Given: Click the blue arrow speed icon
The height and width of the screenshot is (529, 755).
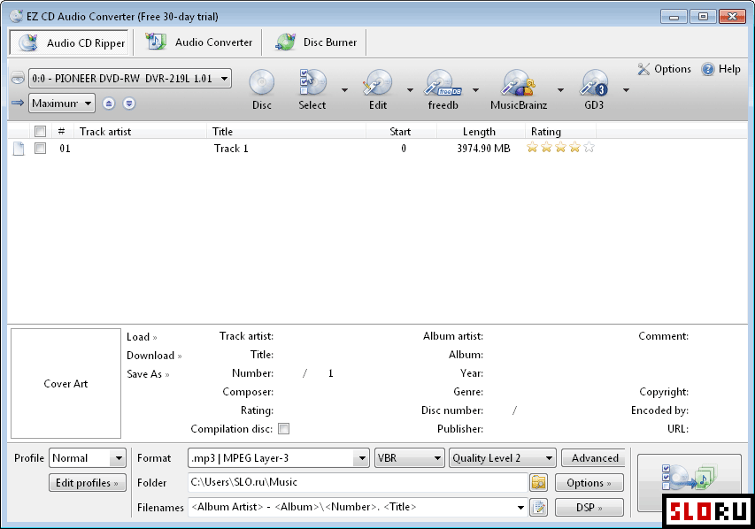Looking at the screenshot, I should click(18, 103).
